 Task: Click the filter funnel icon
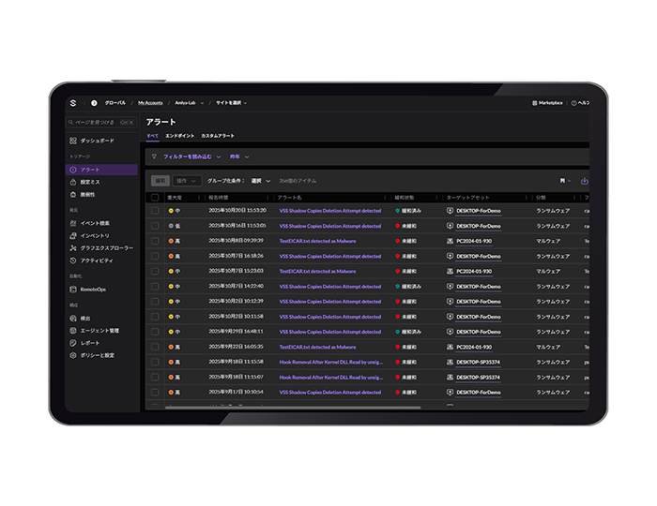tap(154, 156)
